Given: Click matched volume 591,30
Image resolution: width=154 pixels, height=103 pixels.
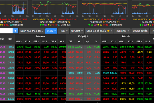Looking at the screenshot, I should click(x=79, y=68).
